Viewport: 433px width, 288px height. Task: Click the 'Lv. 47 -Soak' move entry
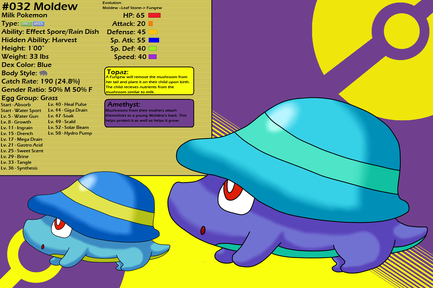(x=61, y=116)
